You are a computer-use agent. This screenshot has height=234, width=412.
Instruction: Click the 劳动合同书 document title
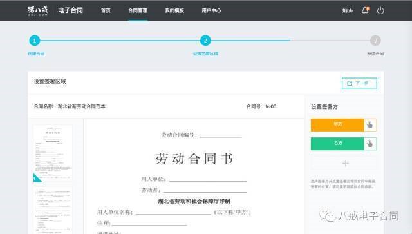tap(194, 159)
